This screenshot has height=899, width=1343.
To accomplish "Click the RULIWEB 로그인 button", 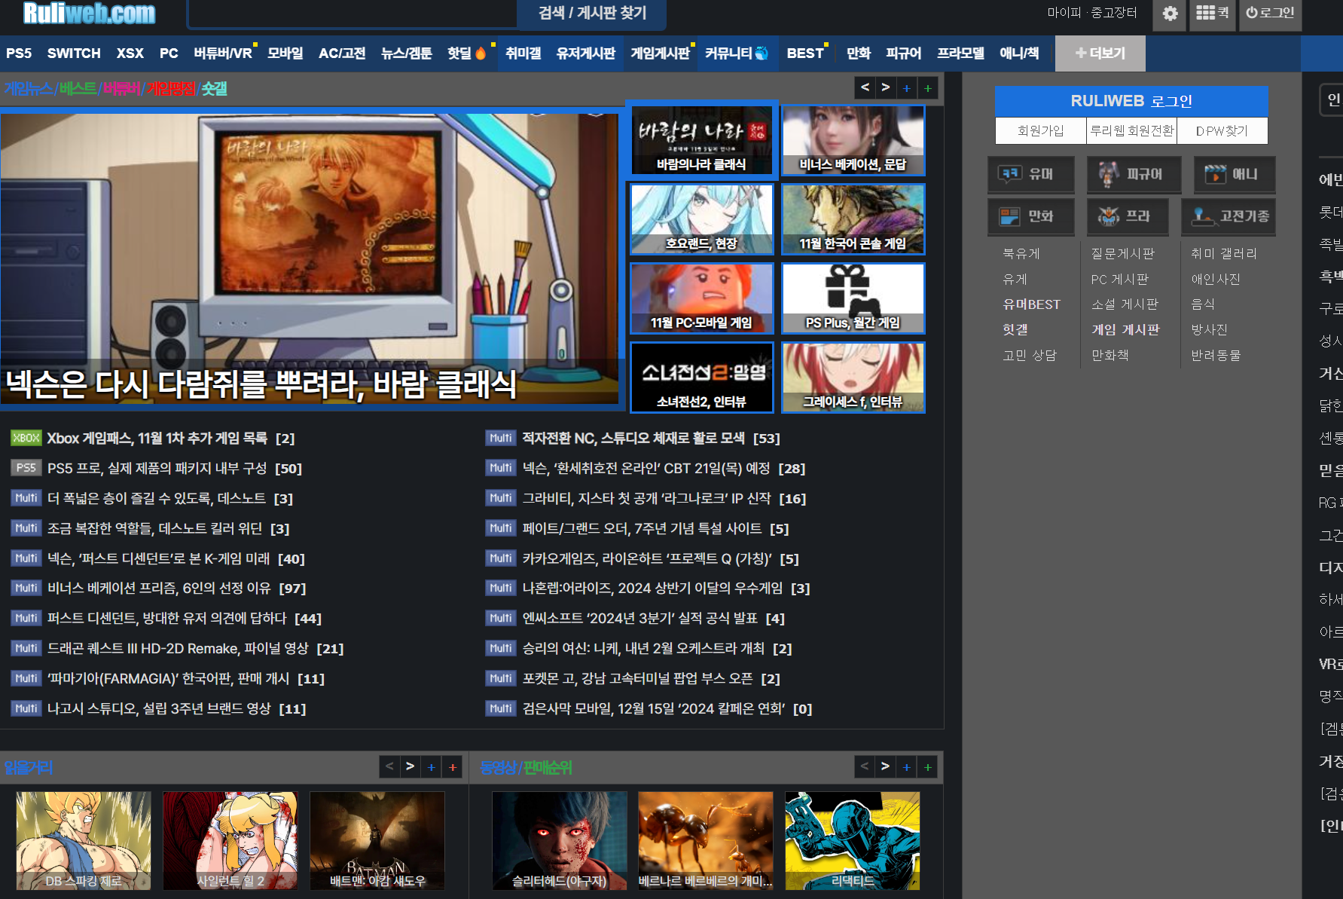I will pyautogui.click(x=1131, y=101).
